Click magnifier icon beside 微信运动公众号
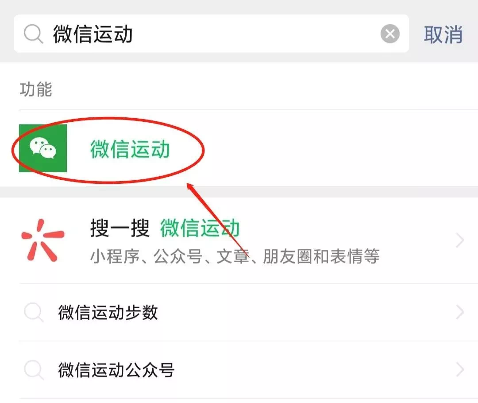 [34, 370]
